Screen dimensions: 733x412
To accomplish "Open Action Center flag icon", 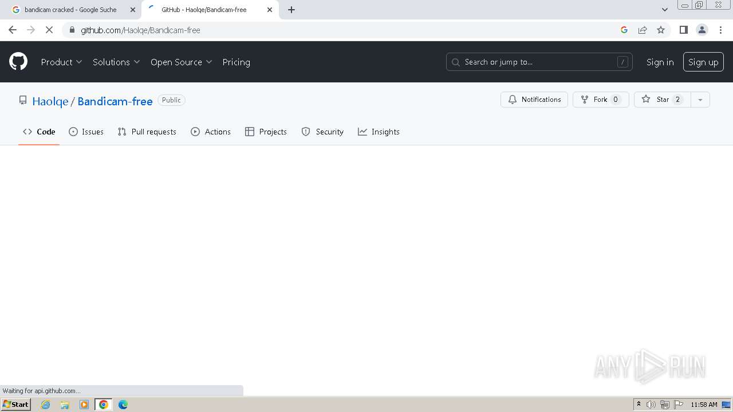I will click(679, 405).
